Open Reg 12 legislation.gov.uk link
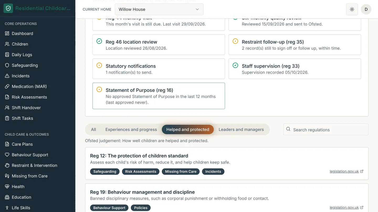Image resolution: width=378 pixels, height=212 pixels. [x=346, y=171]
